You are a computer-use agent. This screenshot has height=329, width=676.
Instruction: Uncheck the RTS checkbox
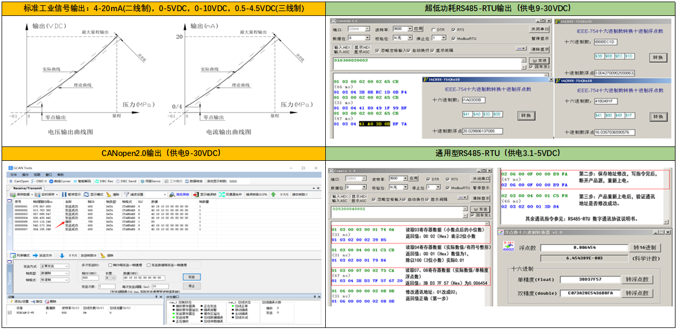[x=453, y=30]
